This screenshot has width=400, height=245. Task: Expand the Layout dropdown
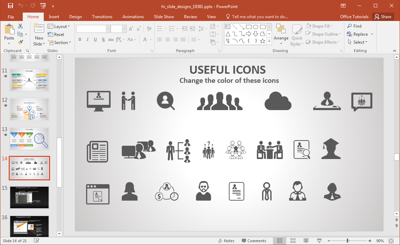click(x=59, y=27)
